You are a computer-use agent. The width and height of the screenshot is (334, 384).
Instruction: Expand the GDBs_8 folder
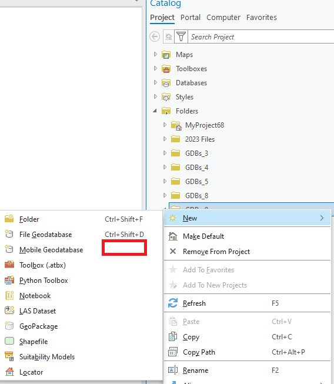(165, 195)
